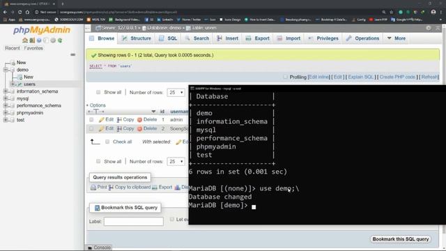Click the pencil Edit icon for row 2

101,128
